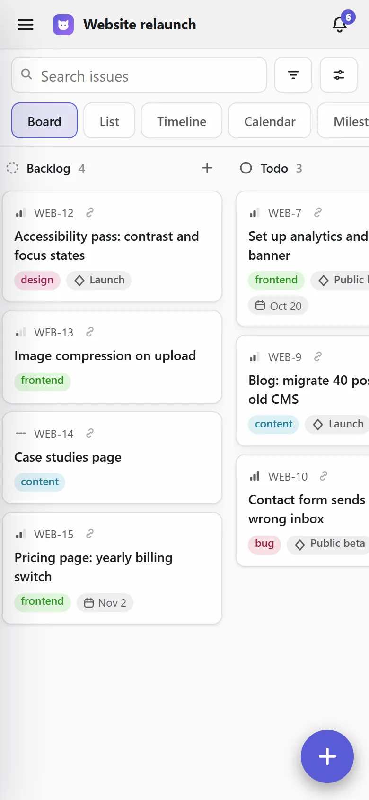Copy link icon on WEB-12
Viewport: 369px width, 800px height.
click(x=90, y=213)
